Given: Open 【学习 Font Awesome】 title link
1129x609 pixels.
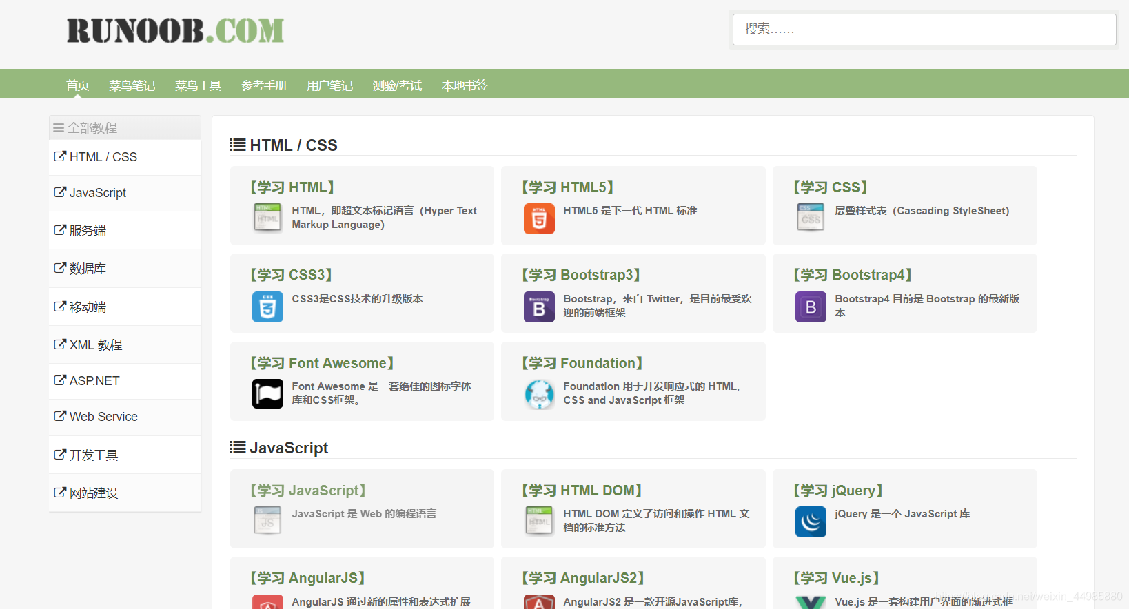Looking at the screenshot, I should point(322,363).
